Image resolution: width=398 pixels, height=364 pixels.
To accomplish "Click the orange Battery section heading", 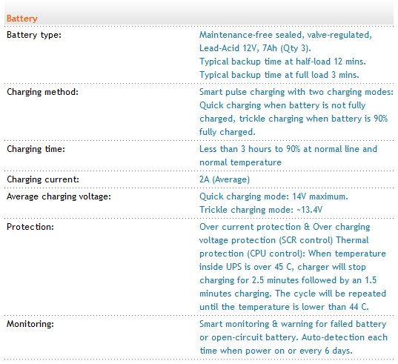I will 21,19.
